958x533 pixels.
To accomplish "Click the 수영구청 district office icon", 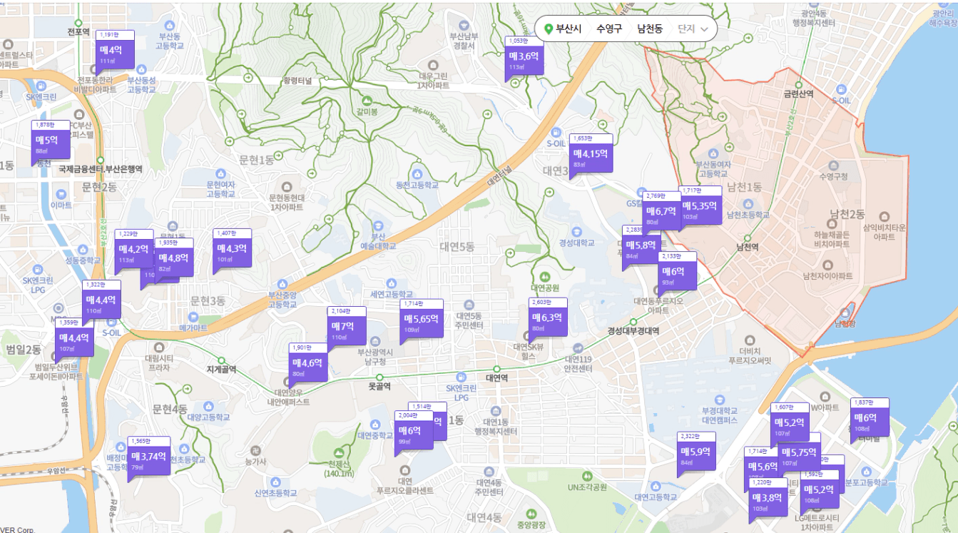I will pos(832,164).
